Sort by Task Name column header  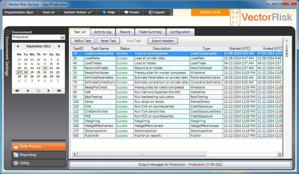[x=100, y=49]
